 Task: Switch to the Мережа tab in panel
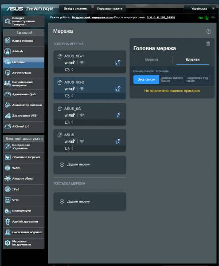tap(151, 59)
